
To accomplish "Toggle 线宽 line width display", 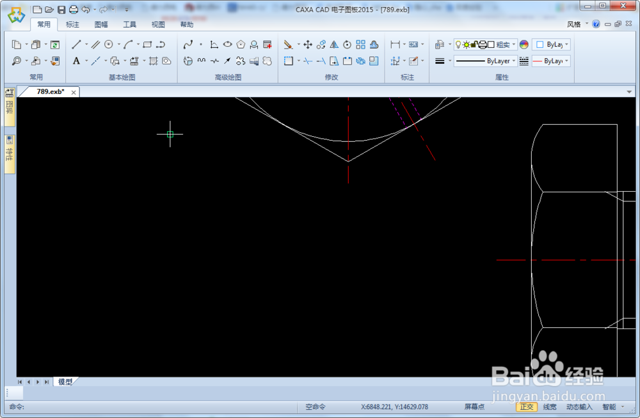I will pyautogui.click(x=550, y=406).
